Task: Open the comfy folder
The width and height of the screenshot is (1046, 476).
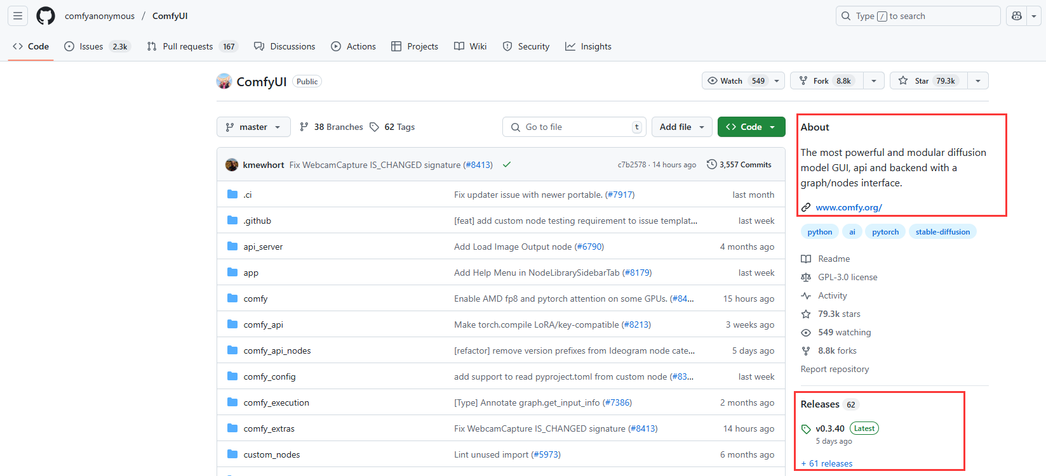Action: point(255,299)
